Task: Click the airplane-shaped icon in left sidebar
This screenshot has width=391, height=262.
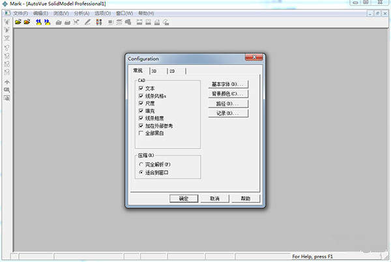Action: (x=7, y=82)
